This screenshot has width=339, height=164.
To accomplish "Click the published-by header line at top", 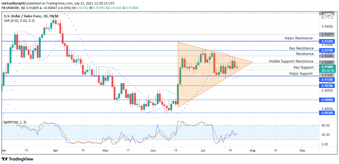I will tap(58, 3).
